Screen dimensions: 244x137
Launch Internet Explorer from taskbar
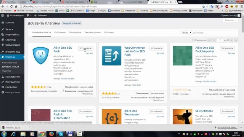[x=14, y=134]
